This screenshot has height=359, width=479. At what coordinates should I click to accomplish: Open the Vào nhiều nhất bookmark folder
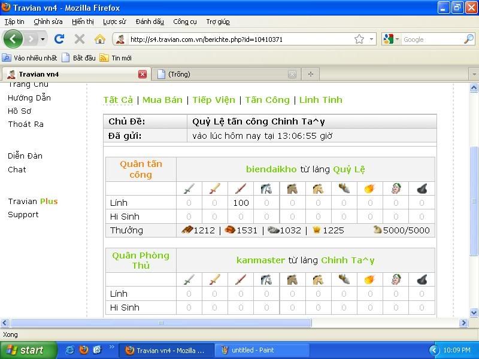[x=29, y=57]
